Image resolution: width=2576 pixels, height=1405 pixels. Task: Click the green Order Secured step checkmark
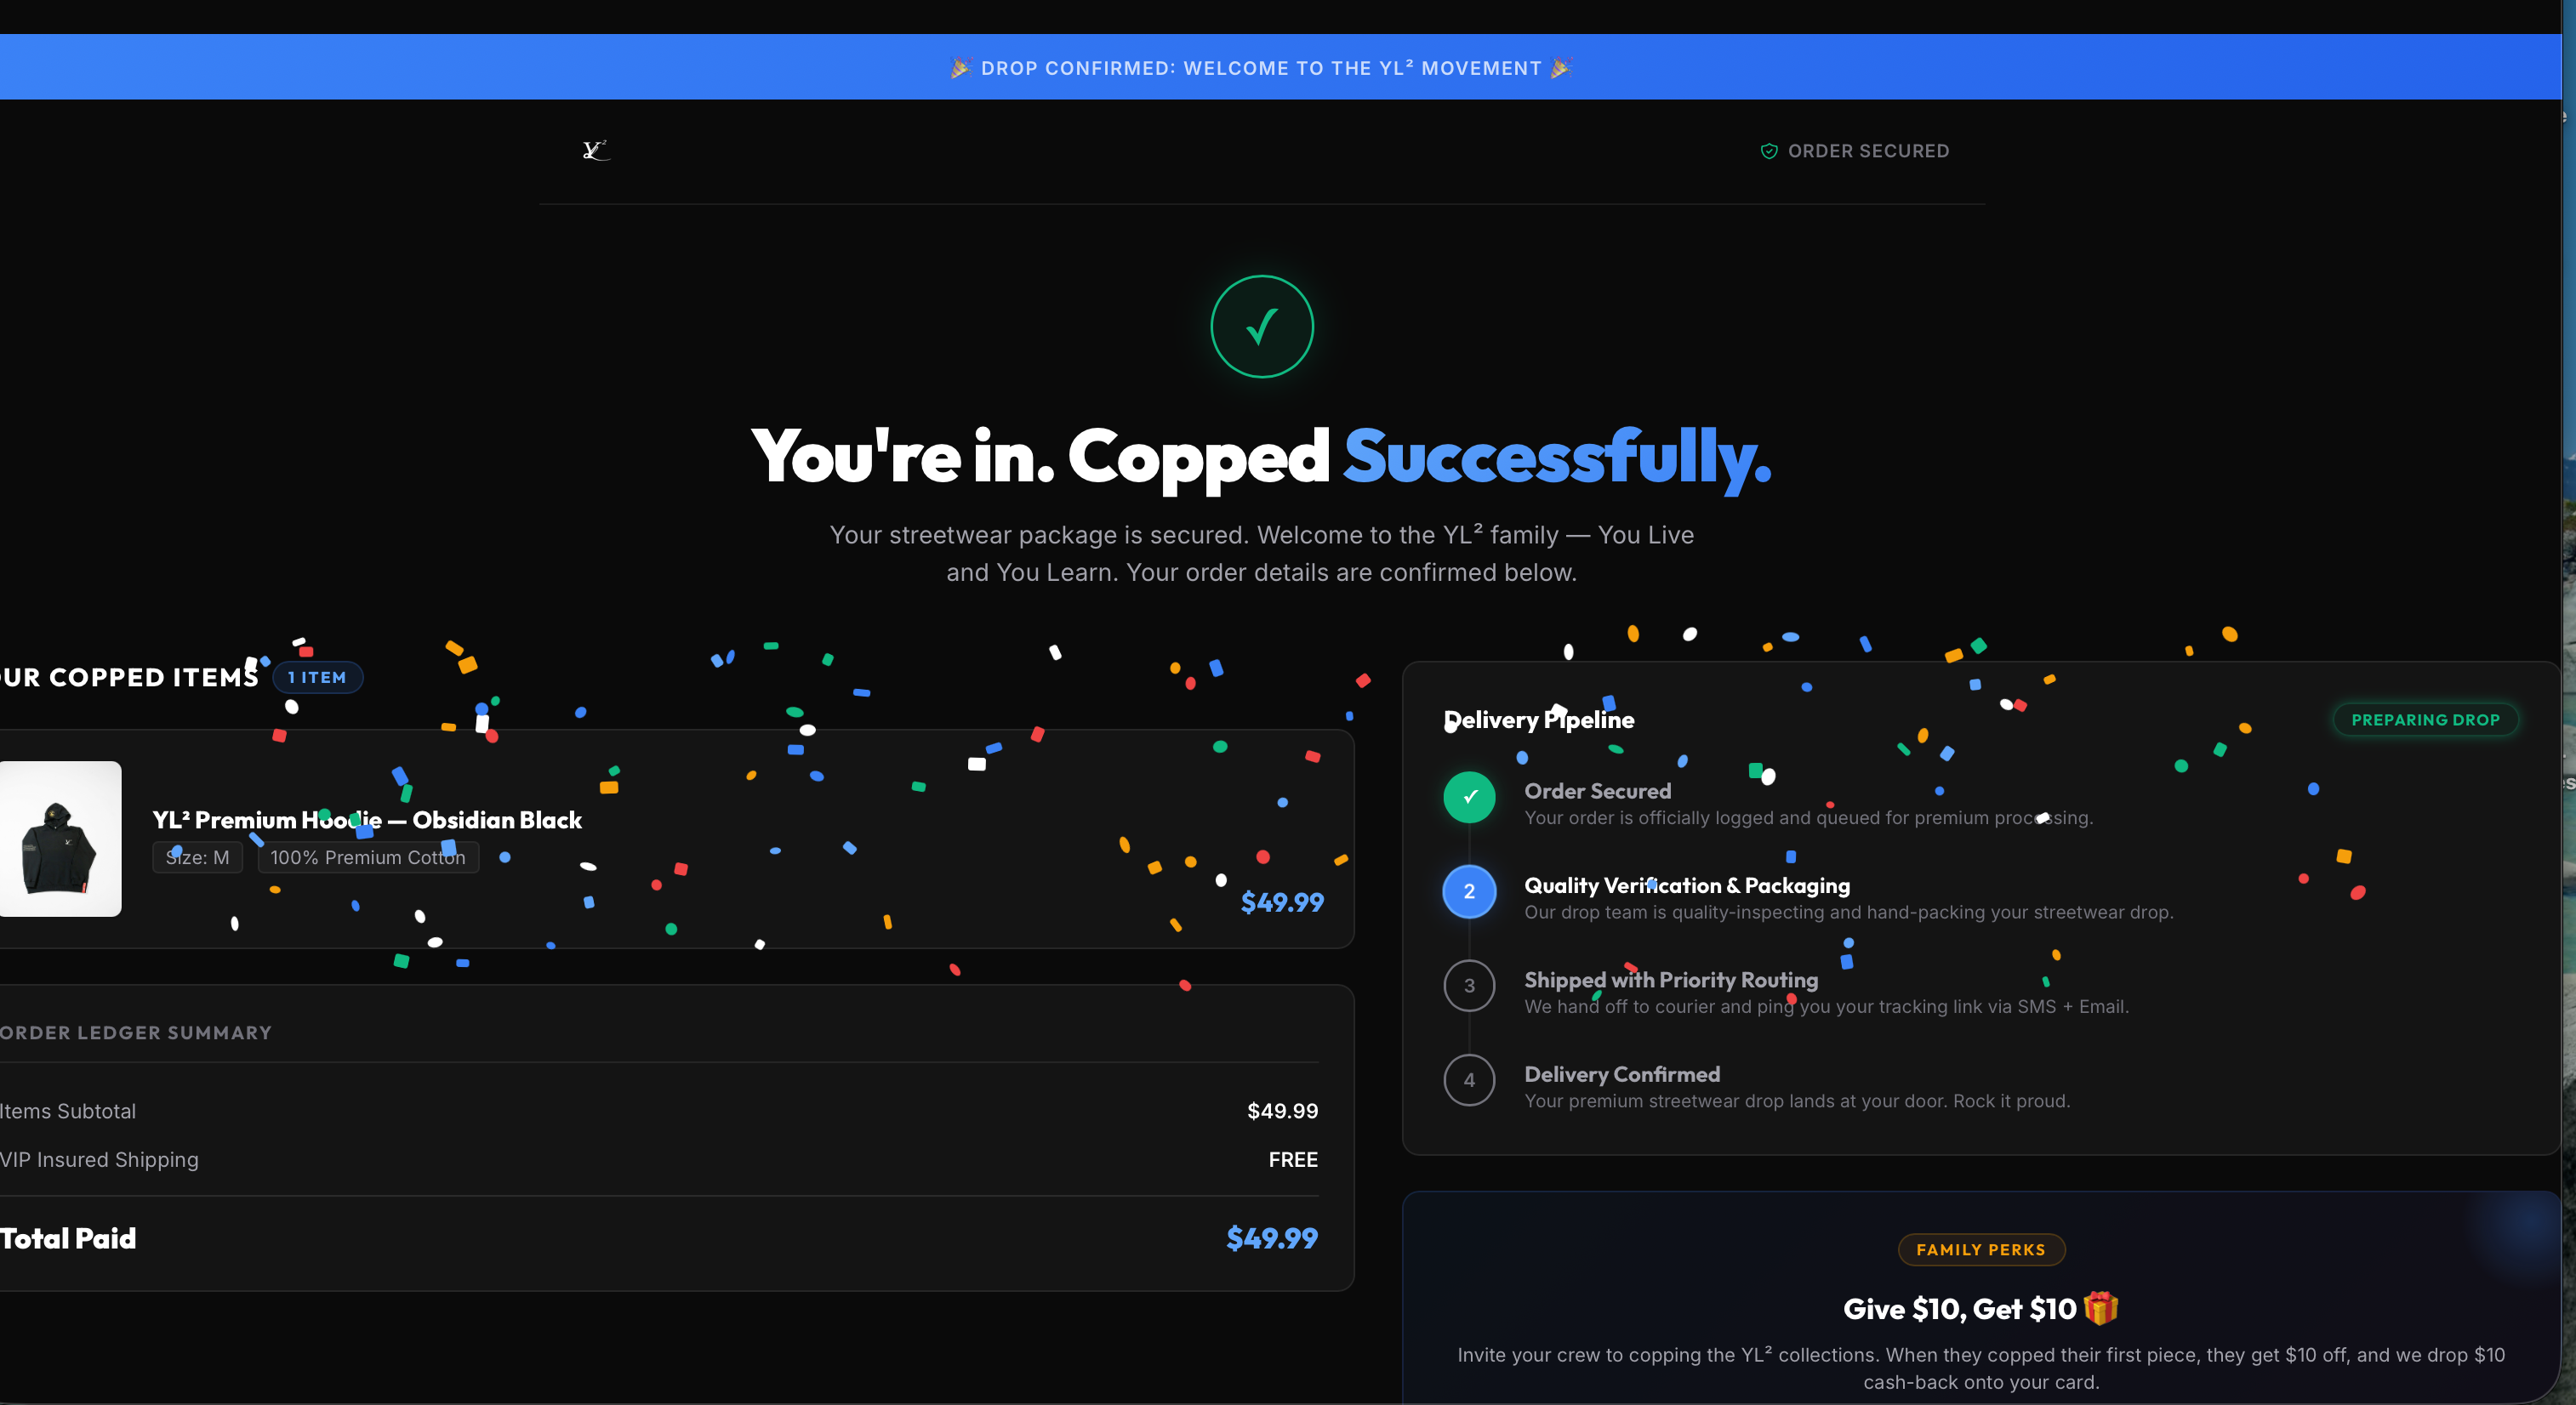point(1469,797)
